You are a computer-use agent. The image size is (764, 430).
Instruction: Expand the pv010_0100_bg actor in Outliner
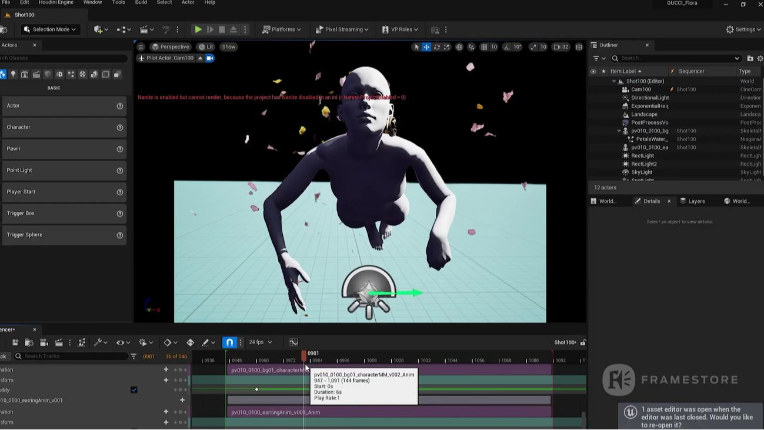click(x=619, y=131)
